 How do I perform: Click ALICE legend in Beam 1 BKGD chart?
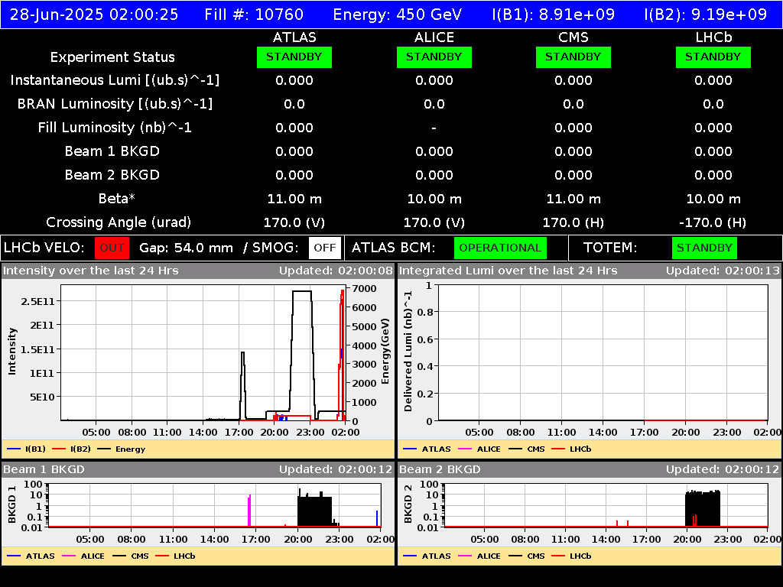[x=83, y=556]
